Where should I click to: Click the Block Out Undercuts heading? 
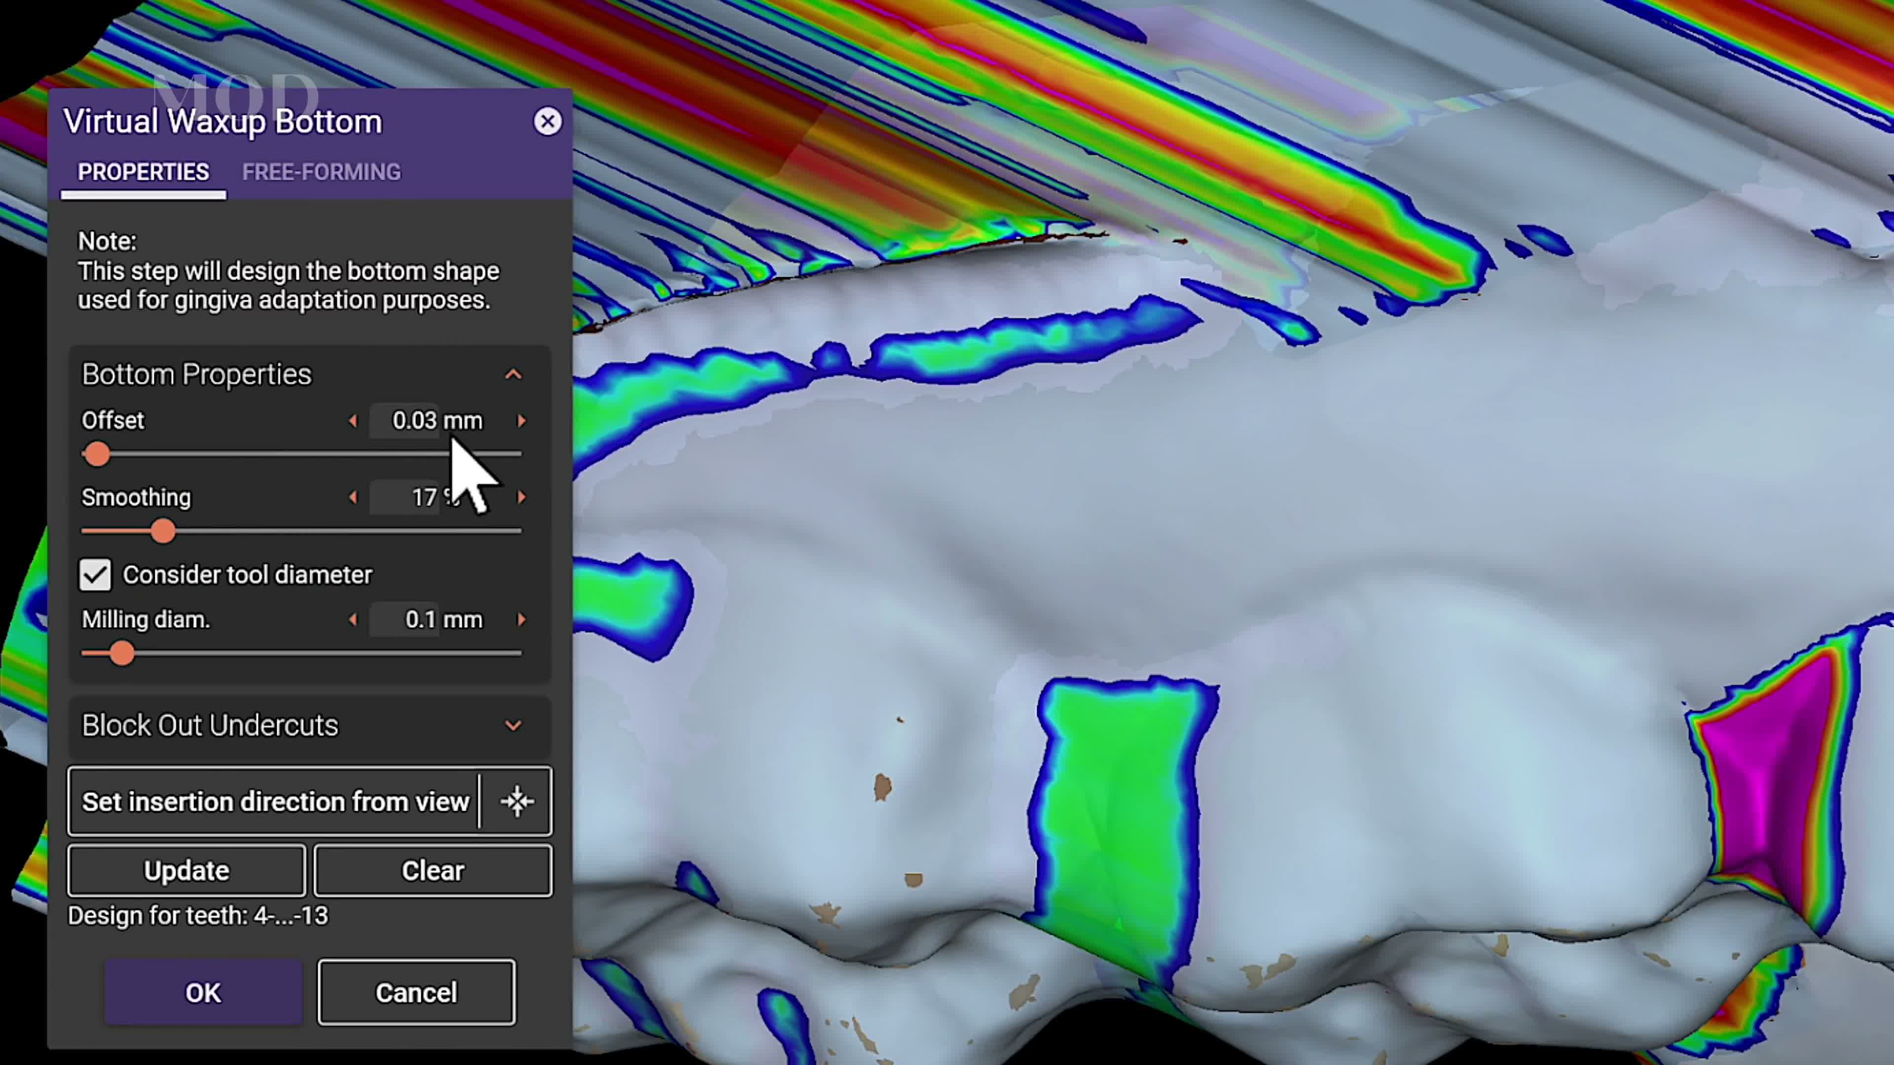coord(210,725)
